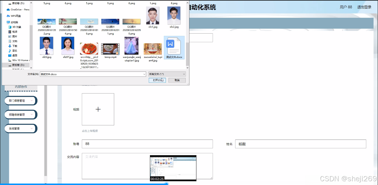
Task: Expand the 系统管理 menu chevron
Action: pyautogui.click(x=32, y=128)
